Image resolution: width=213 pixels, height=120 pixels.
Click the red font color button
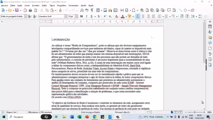(123, 16)
